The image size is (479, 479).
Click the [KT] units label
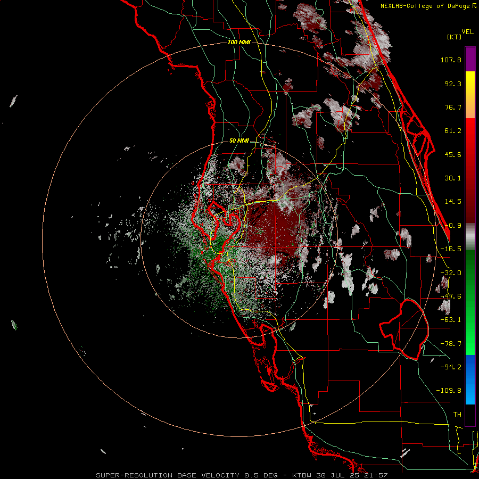[454, 37]
